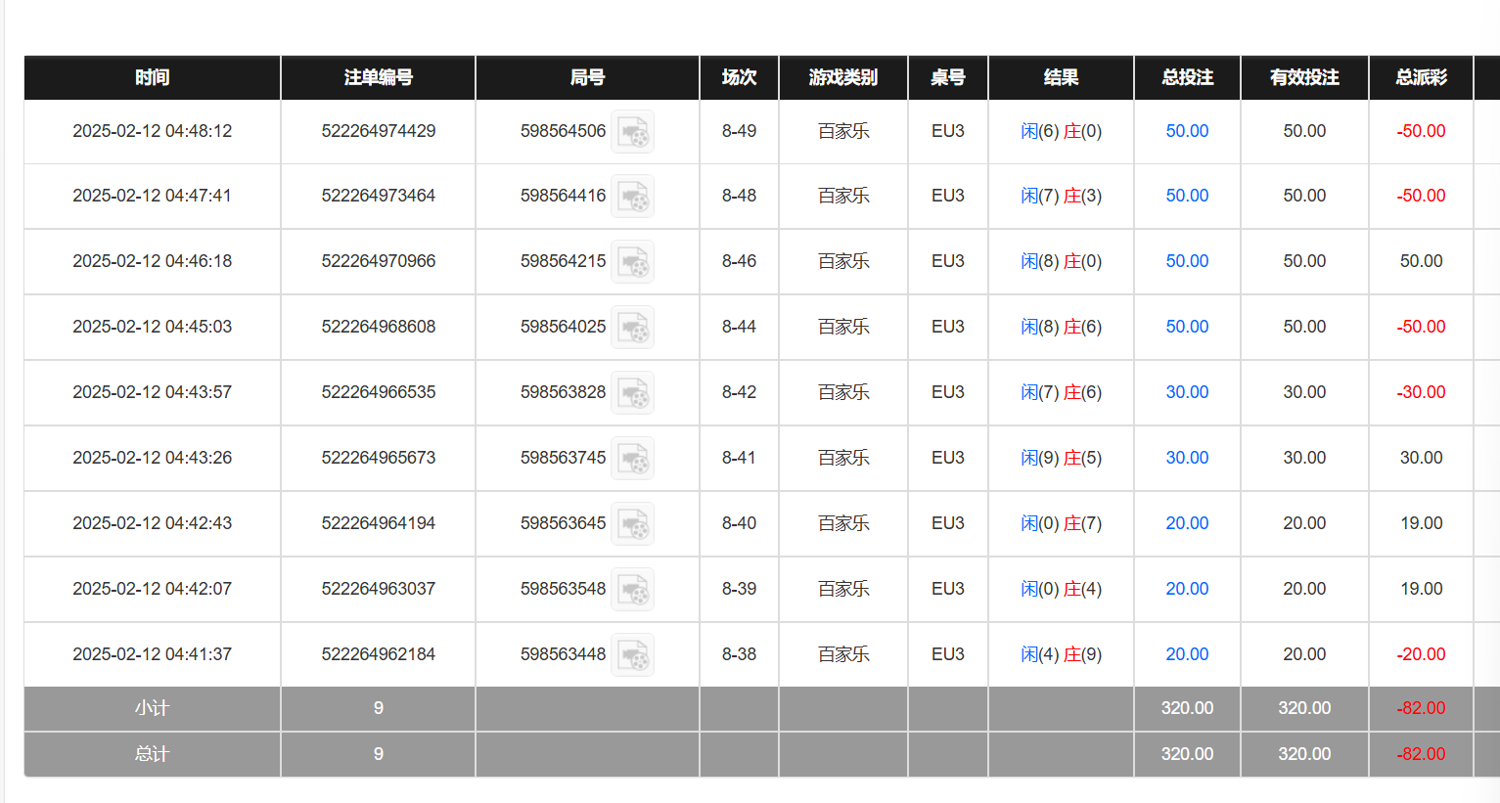Click result 闲(8) 庄(0) in row 8-46
Image resolution: width=1500 pixels, height=803 pixels.
tap(1061, 261)
